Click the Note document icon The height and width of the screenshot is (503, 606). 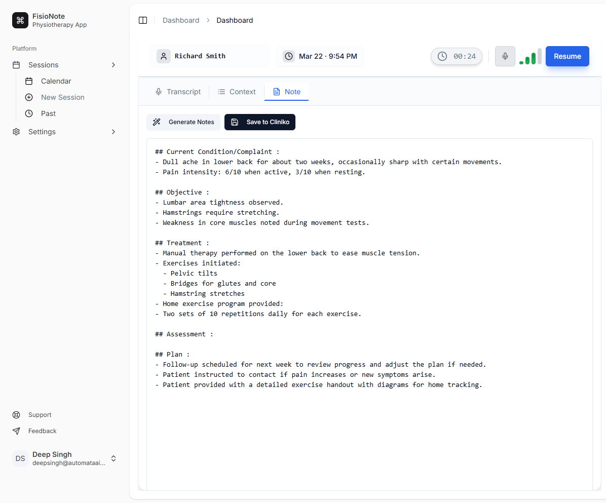pyautogui.click(x=276, y=92)
